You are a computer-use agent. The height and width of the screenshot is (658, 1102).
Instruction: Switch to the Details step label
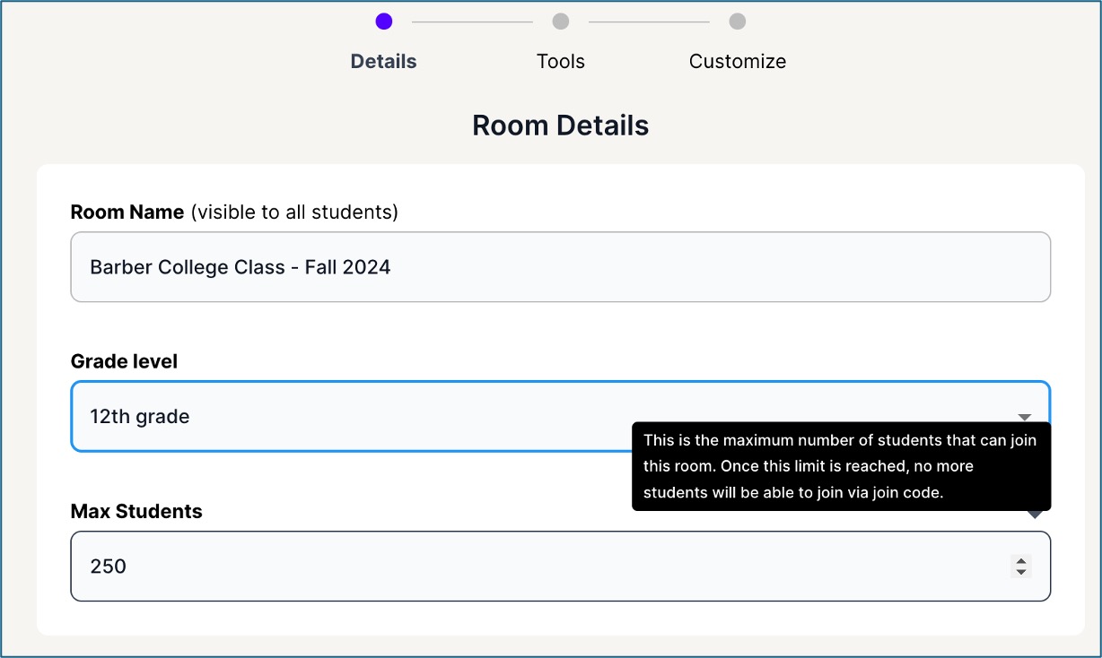tap(383, 62)
